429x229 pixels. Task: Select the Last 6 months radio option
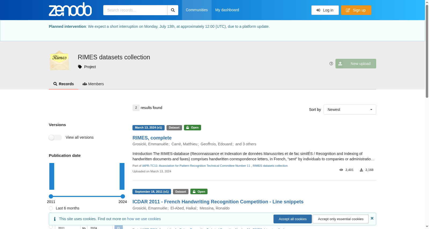[x=51, y=208]
